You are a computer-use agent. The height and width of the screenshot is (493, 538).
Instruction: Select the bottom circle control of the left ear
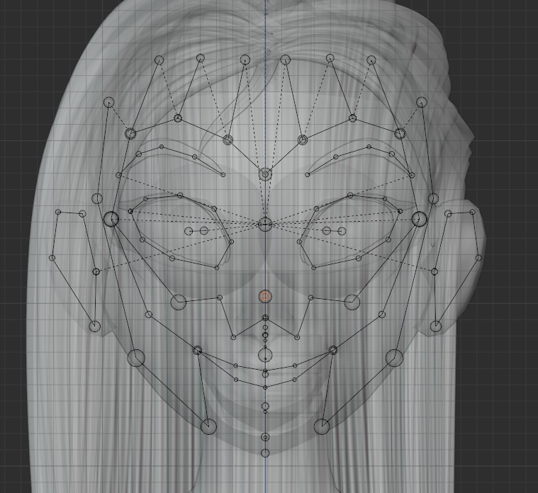pos(95,327)
